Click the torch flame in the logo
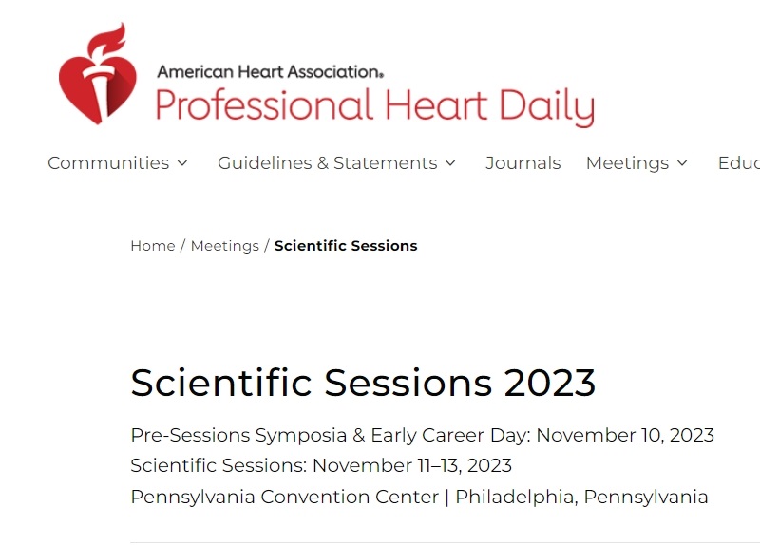The image size is (760, 545). point(107,42)
